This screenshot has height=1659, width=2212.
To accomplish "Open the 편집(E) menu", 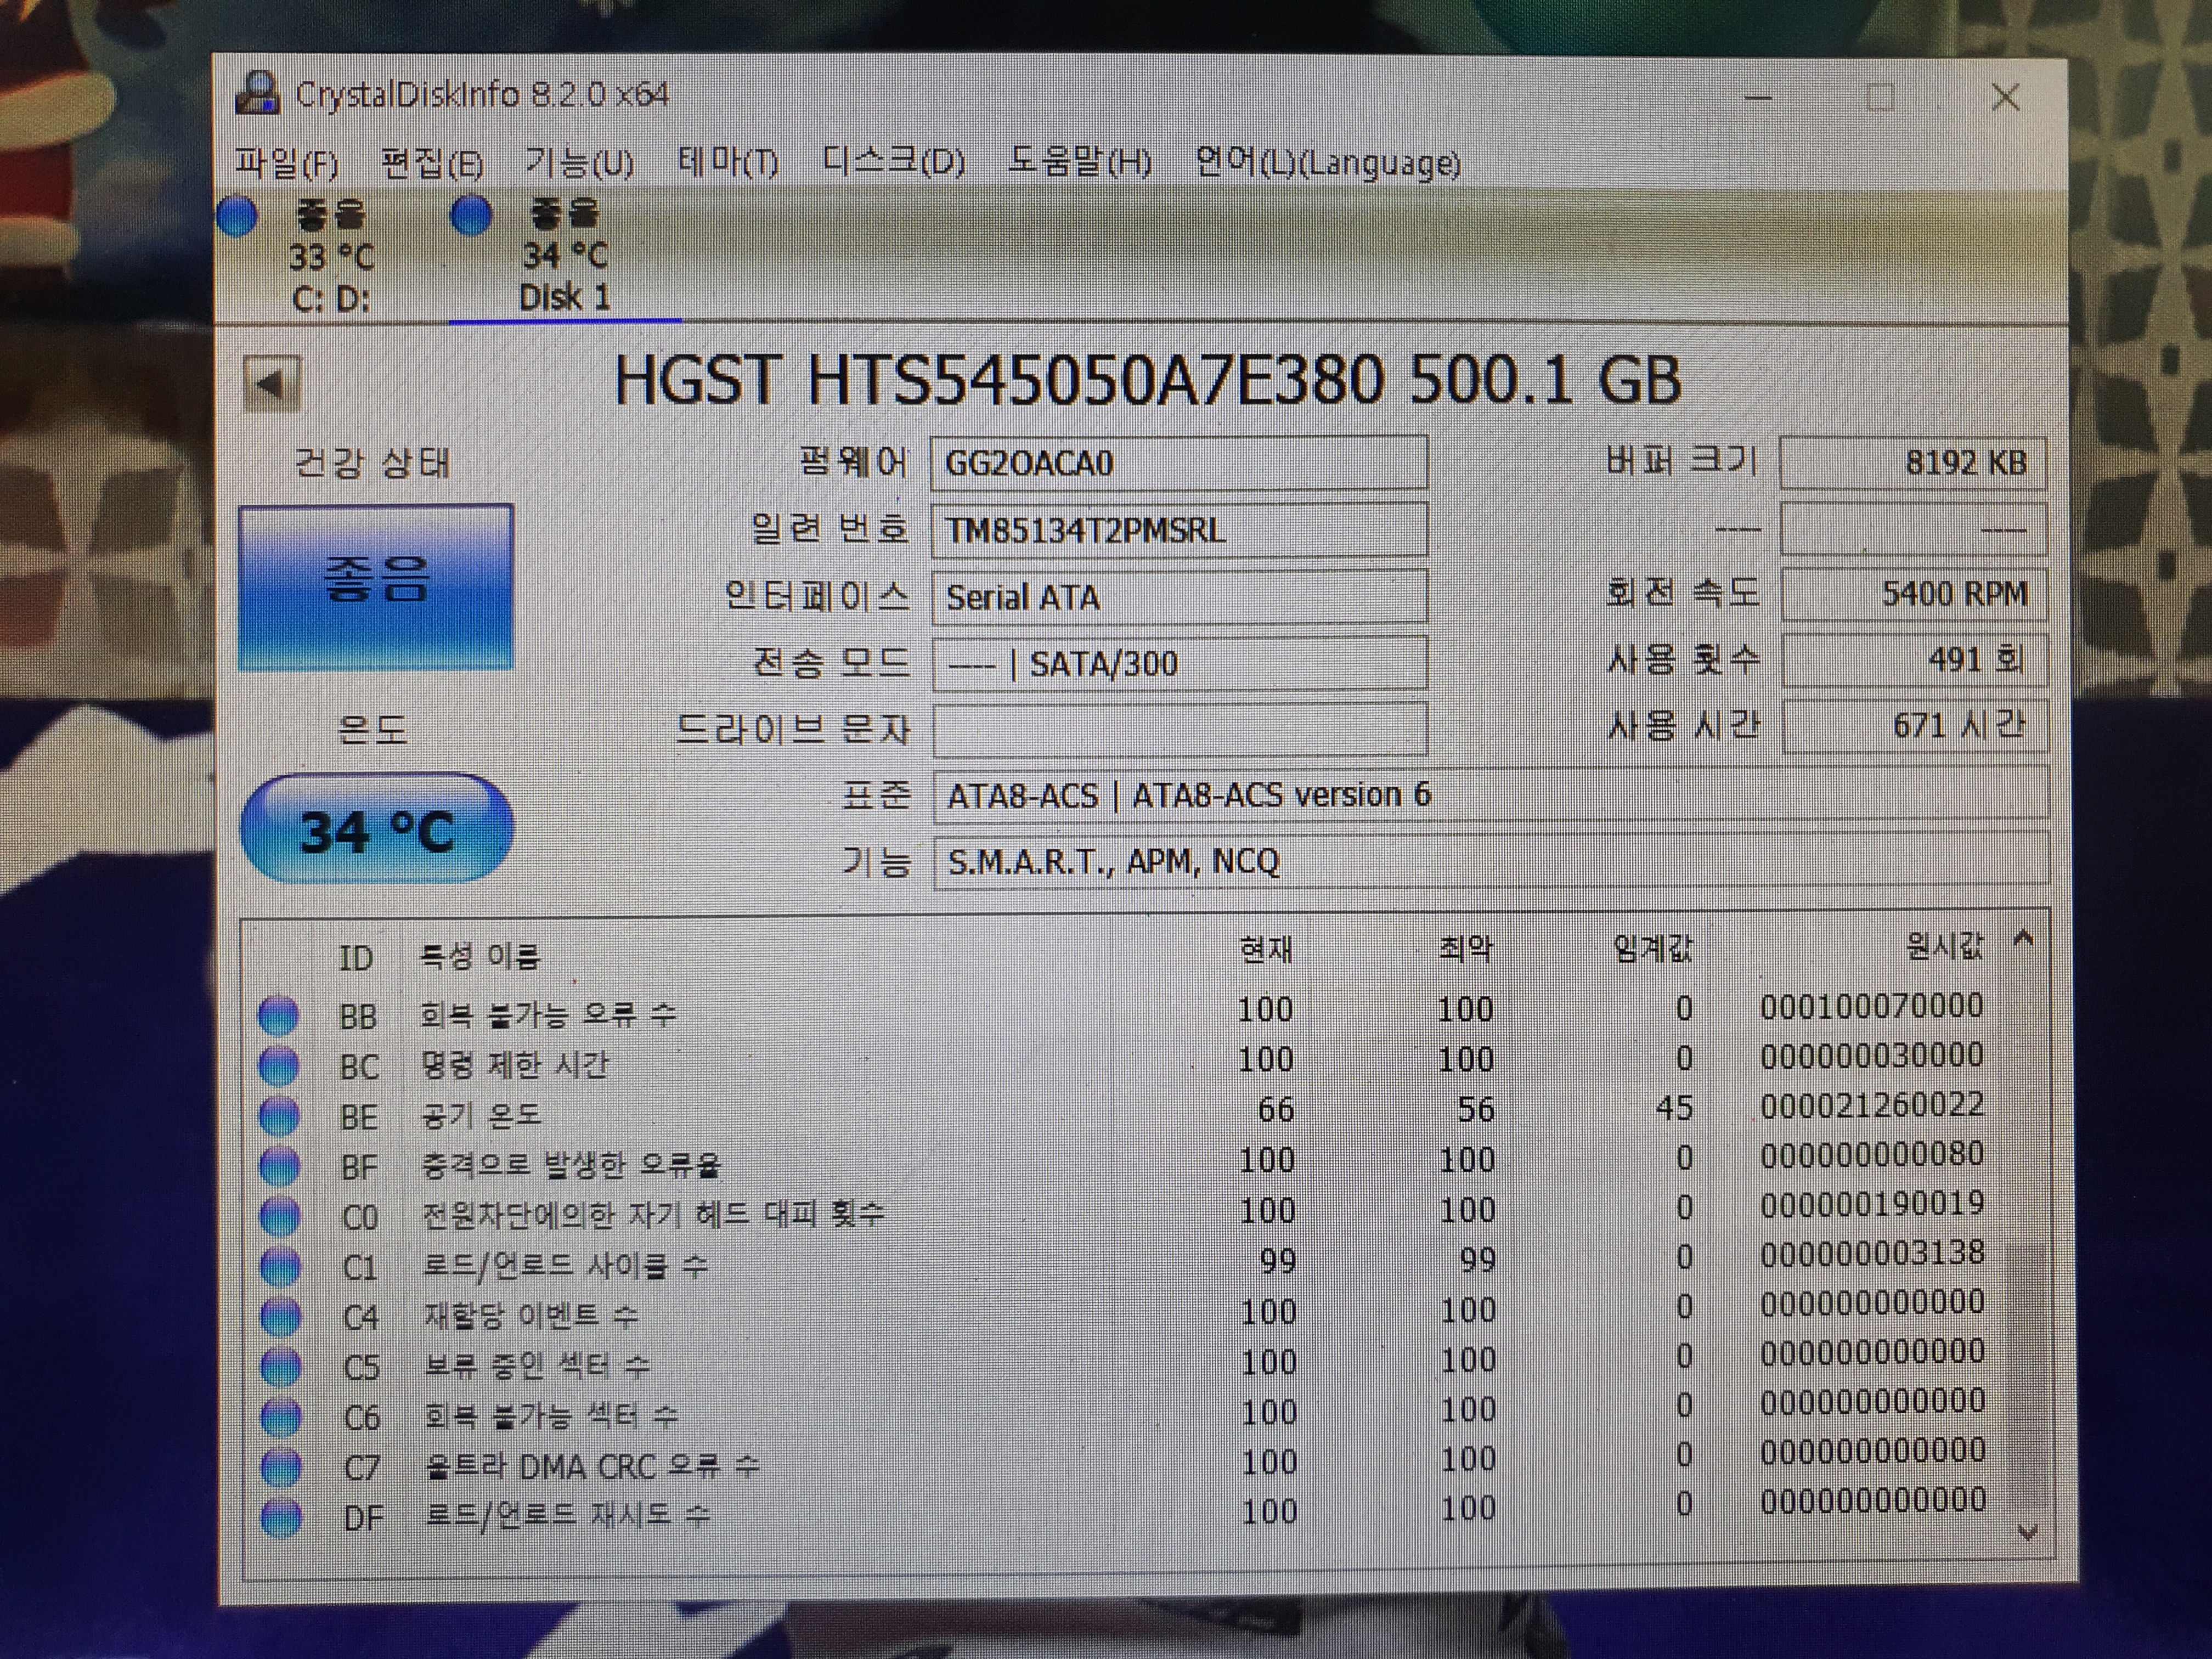I will pyautogui.click(x=432, y=163).
